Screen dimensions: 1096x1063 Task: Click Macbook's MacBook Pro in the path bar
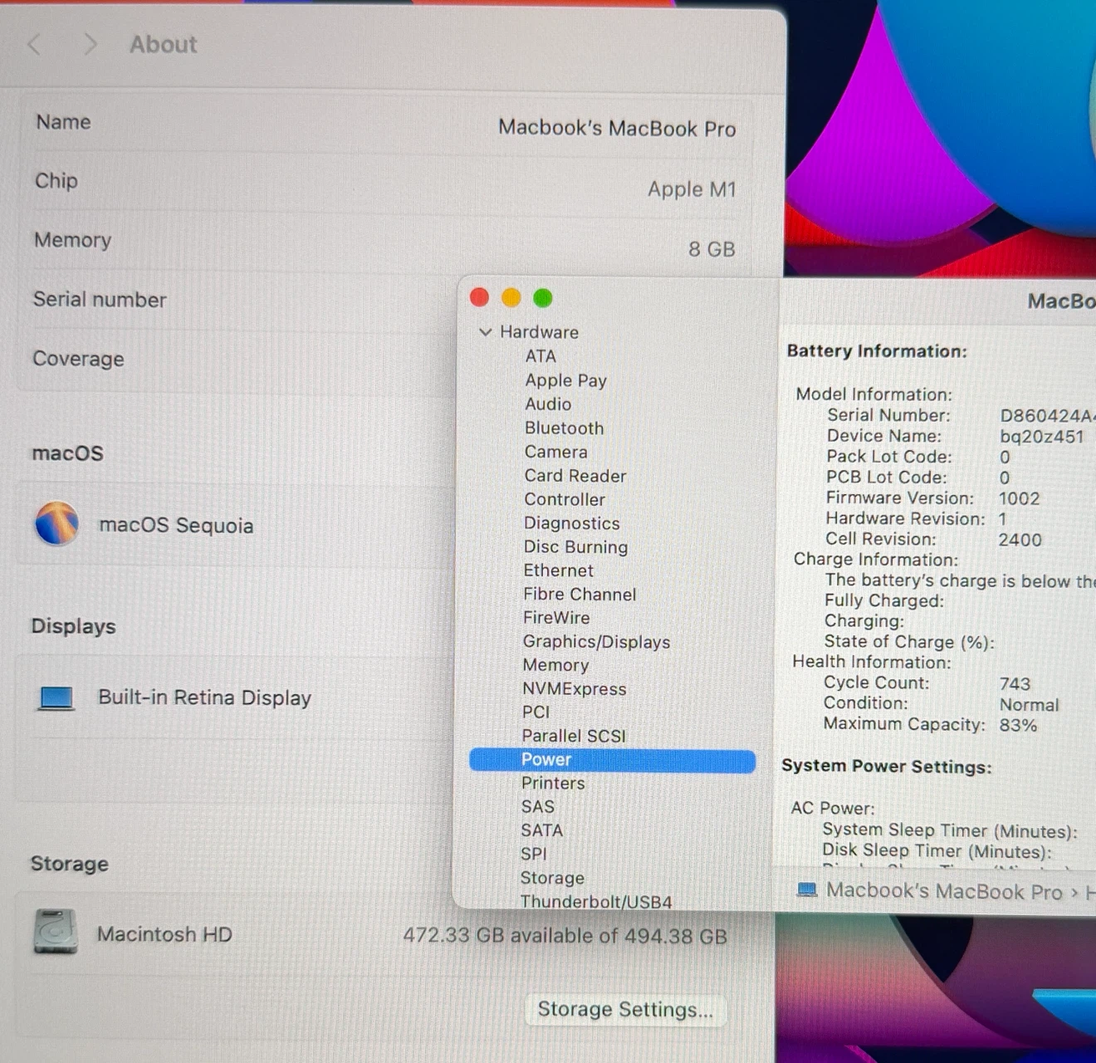click(944, 891)
